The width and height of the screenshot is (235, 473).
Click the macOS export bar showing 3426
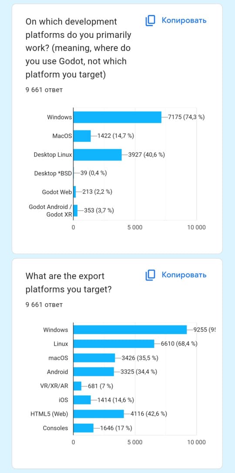click(94, 358)
